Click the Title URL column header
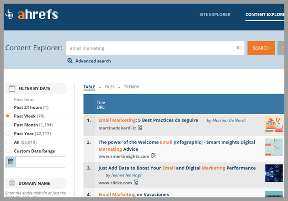 (x=101, y=105)
